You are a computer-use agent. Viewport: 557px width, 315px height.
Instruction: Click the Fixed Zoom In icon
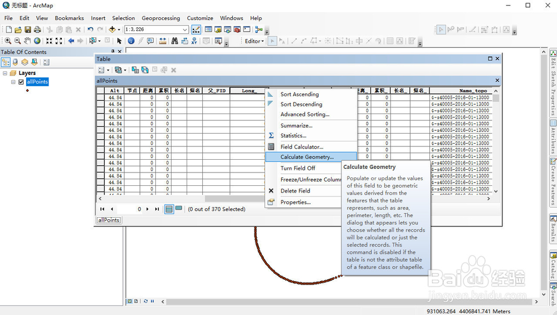[49, 41]
